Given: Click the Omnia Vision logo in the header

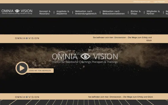Looking at the screenshot, I should tap(17, 12).
